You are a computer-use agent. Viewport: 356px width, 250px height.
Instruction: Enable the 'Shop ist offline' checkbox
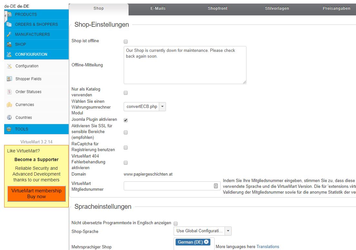pyautogui.click(x=126, y=42)
